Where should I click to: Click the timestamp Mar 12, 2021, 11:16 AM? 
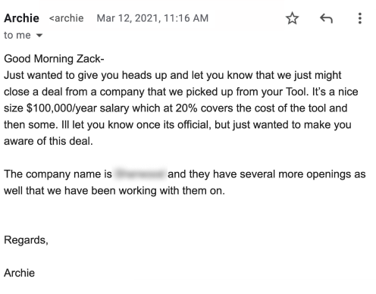click(x=152, y=18)
